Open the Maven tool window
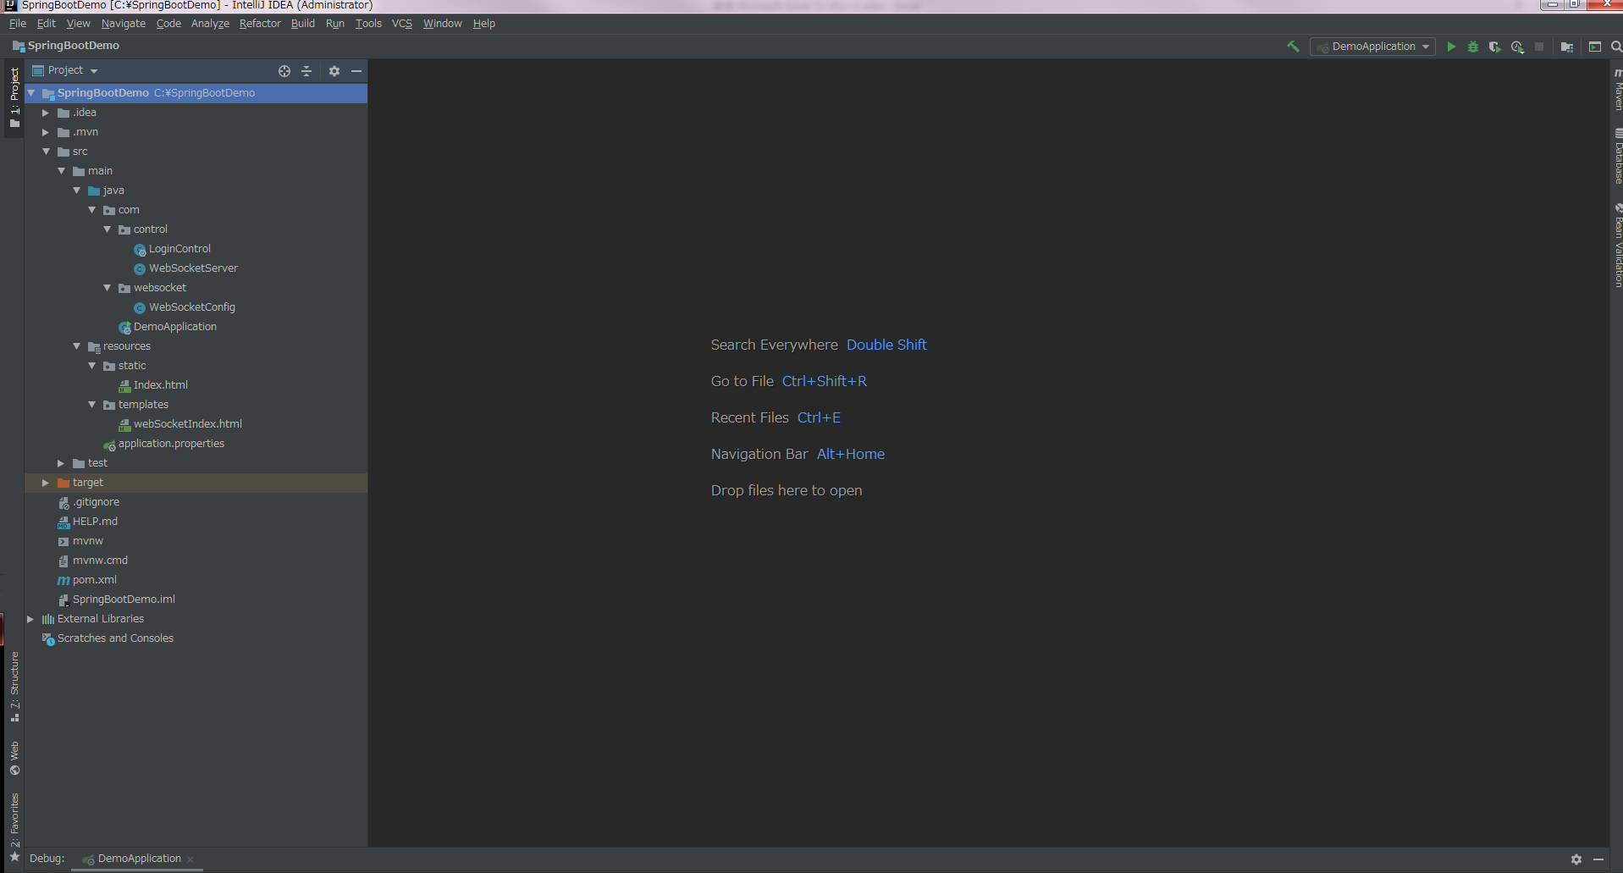Viewport: 1623px width, 873px height. click(1618, 89)
